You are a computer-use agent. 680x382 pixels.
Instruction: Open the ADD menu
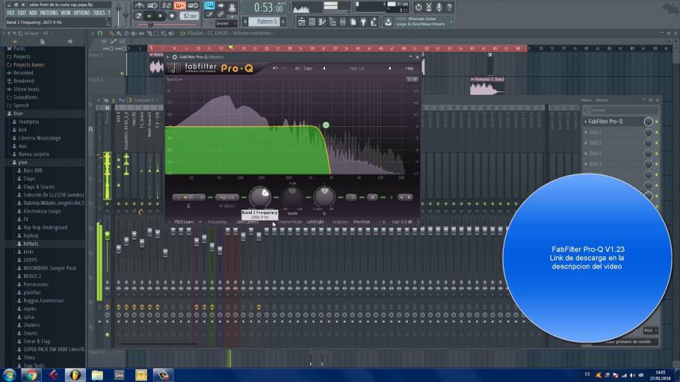pyautogui.click(x=33, y=13)
